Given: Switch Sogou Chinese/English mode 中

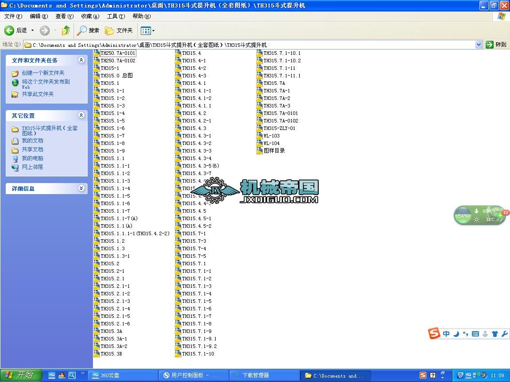Looking at the screenshot, I should pos(446,334).
